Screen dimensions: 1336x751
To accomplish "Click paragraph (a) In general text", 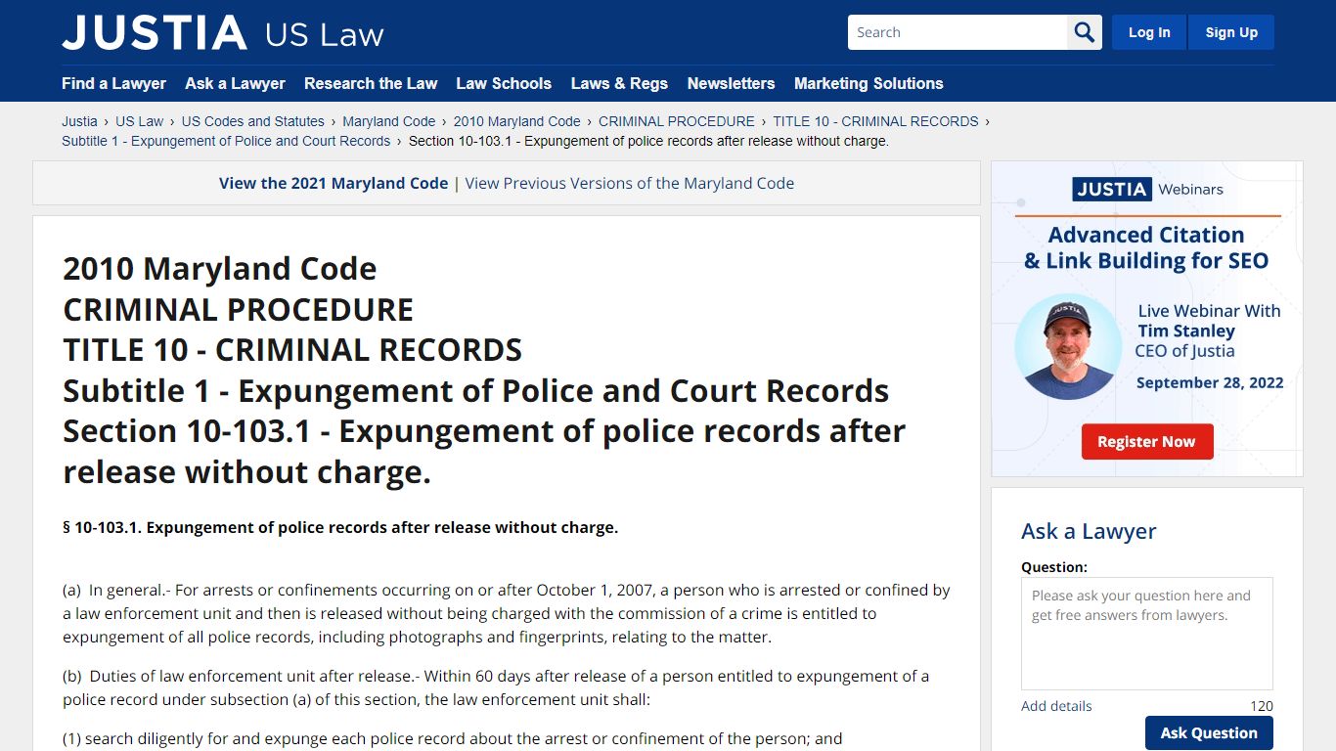I will [507, 614].
